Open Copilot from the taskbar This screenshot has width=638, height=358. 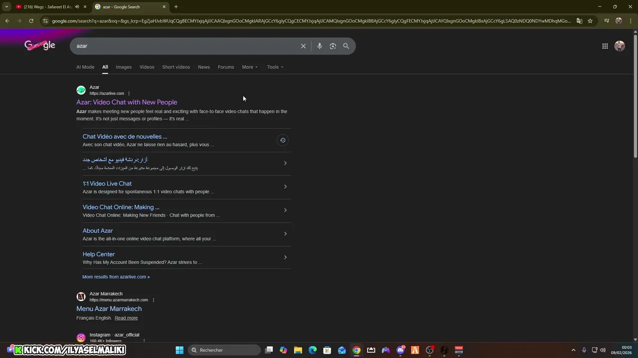click(283, 350)
